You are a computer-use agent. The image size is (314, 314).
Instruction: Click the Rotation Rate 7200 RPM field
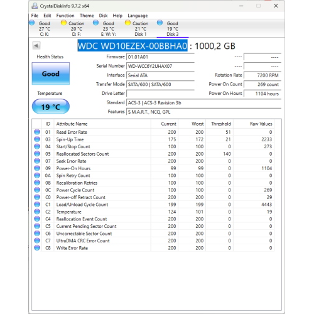(263, 75)
